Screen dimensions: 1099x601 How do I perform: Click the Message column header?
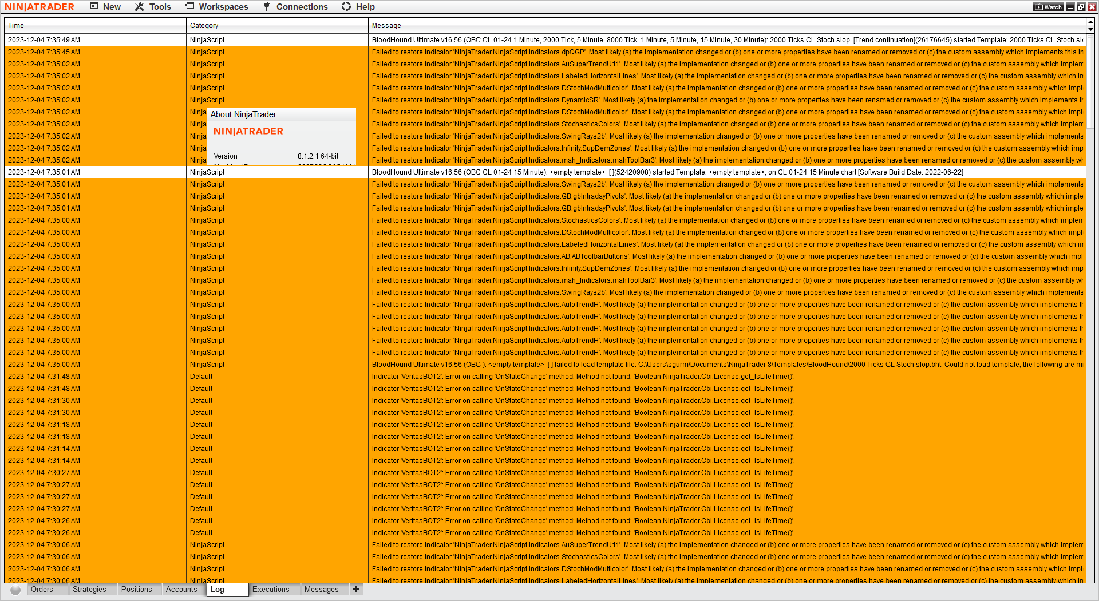click(x=728, y=26)
